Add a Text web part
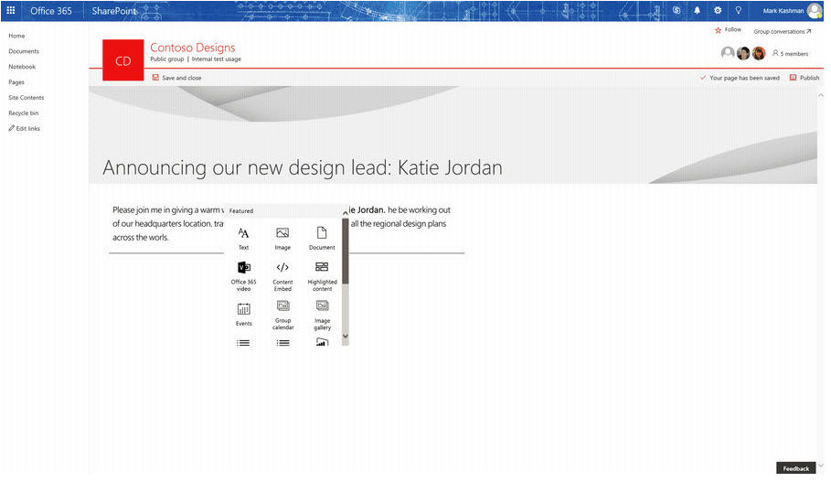The width and height of the screenshot is (831, 482). 243,238
